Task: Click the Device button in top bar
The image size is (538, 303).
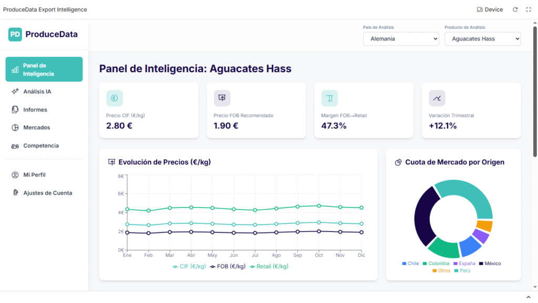Action: [490, 9]
